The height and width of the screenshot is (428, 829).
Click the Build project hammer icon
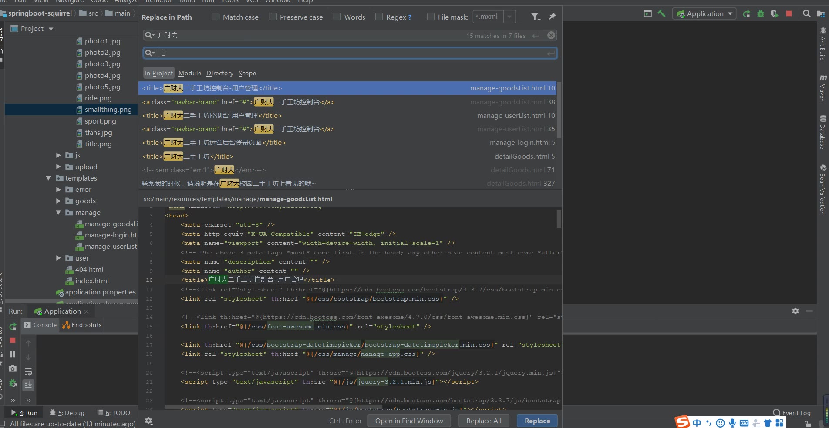click(662, 13)
